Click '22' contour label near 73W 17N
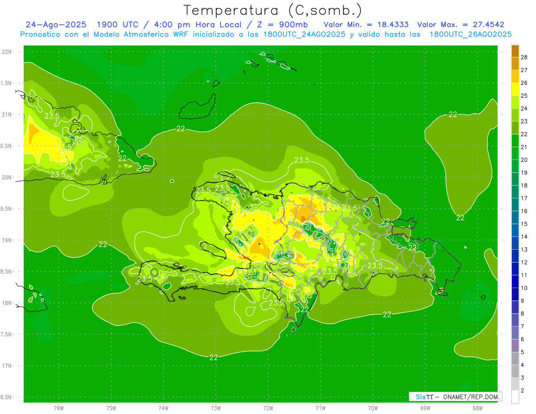This screenshot has width=536, height=414. click(x=214, y=357)
